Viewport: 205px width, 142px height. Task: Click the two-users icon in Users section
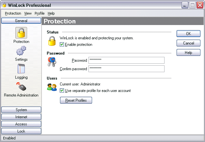(x=52, y=87)
